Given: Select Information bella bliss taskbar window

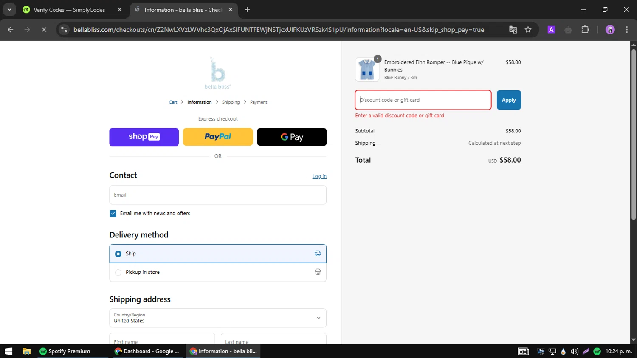Looking at the screenshot, I should (x=223, y=351).
